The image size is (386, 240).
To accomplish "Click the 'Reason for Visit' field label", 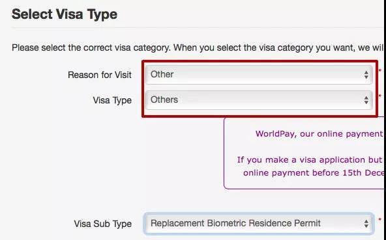I will pyautogui.click(x=100, y=75).
